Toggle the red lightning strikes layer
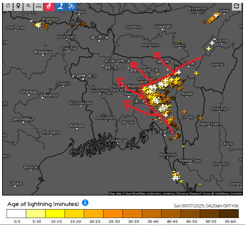Screen dimensions: 245x225 49,6
